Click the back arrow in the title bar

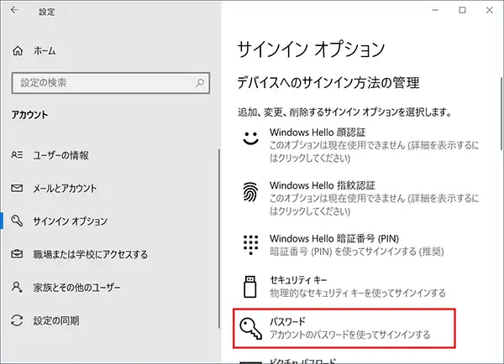tap(14, 10)
